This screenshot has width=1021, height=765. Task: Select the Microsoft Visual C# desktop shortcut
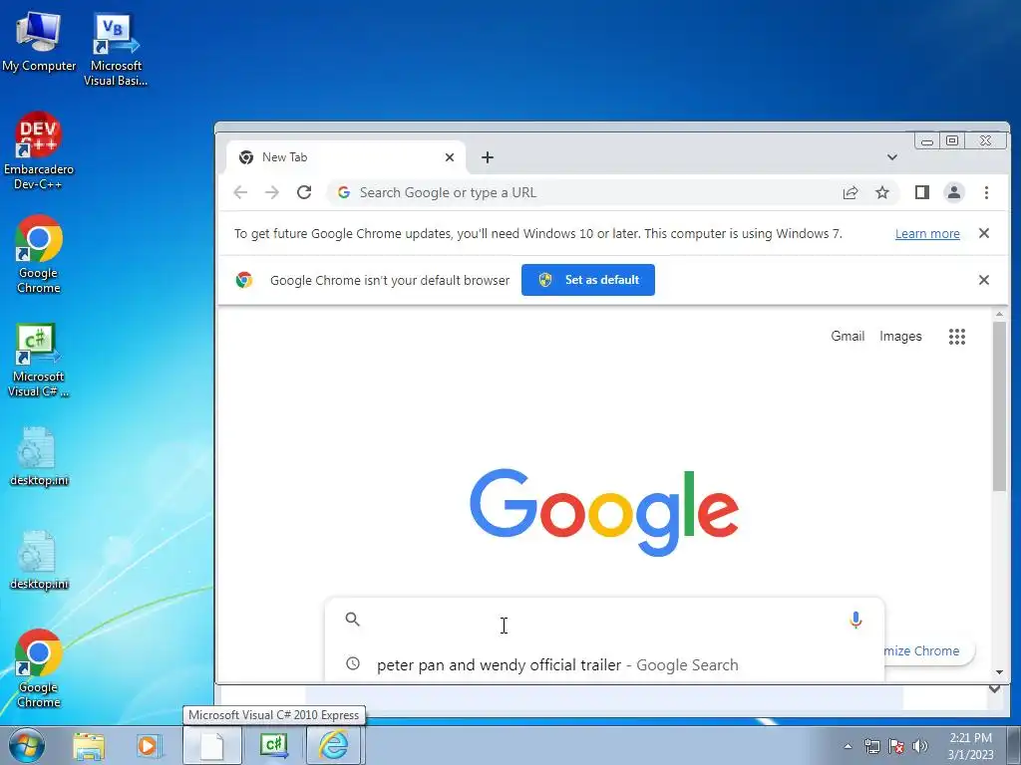39,360
